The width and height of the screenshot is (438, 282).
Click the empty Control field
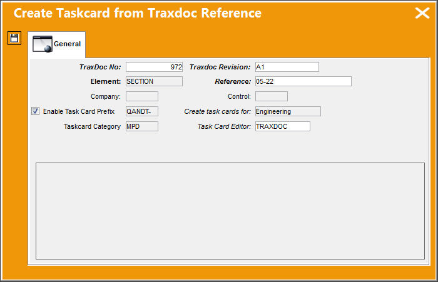pyautogui.click(x=271, y=96)
